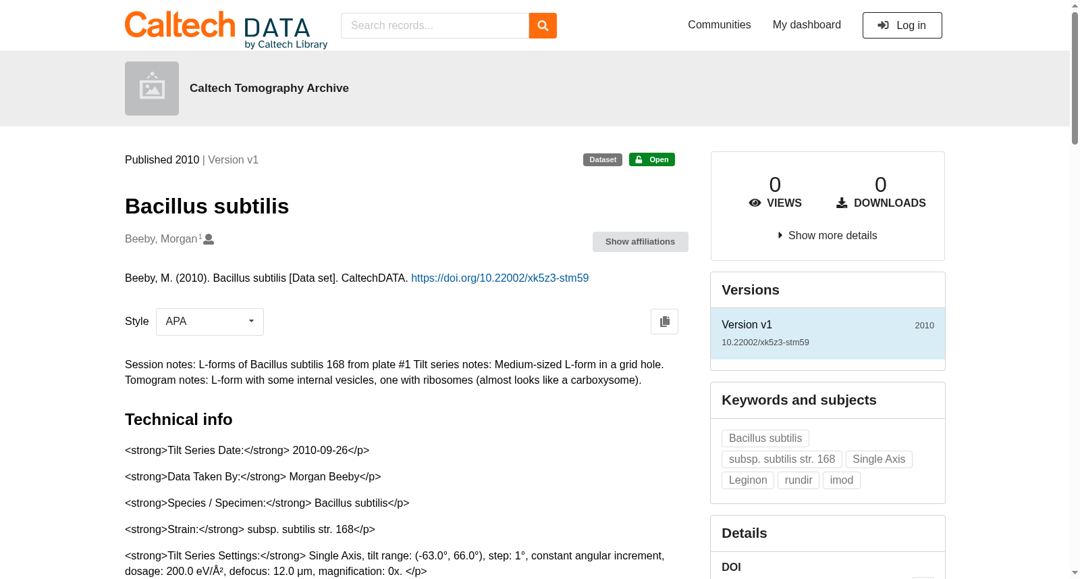
Task: Toggle Show affiliations button
Action: click(x=641, y=242)
